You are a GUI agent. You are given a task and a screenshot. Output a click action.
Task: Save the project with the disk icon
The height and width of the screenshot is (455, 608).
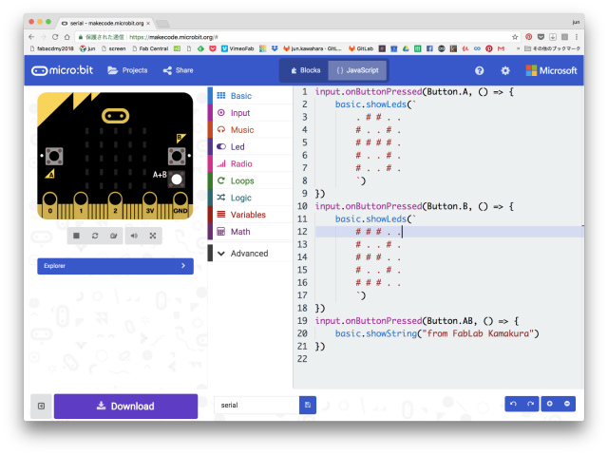click(x=308, y=405)
